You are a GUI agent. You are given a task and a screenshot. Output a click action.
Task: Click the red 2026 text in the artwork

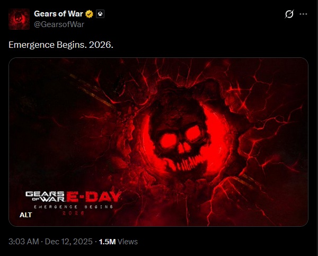(x=74, y=213)
